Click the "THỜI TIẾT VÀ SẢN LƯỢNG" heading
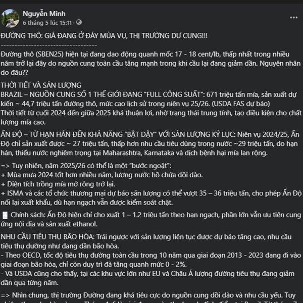The width and height of the screenshot is (303, 303). [x=41, y=85]
